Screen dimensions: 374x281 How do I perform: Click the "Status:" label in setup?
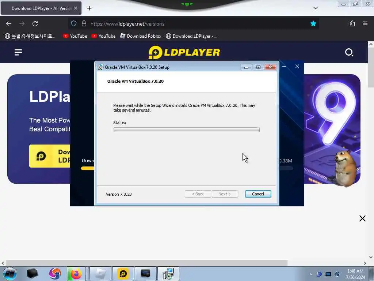tap(119, 123)
